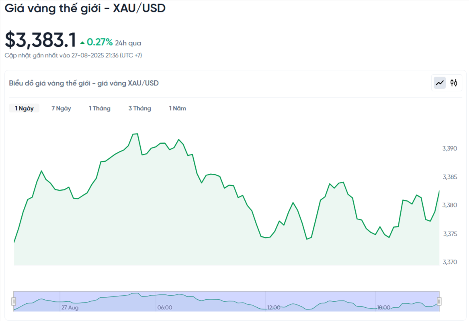Click the 27 Aug marker in navigator
Viewport: 469px width, 321px height.
coord(70,308)
